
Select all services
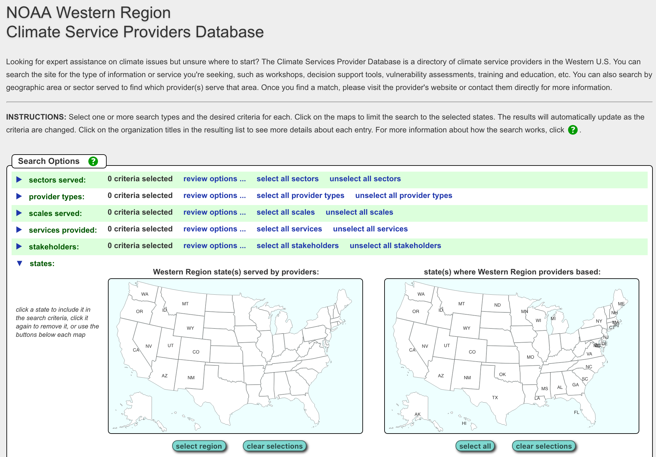[x=289, y=229]
